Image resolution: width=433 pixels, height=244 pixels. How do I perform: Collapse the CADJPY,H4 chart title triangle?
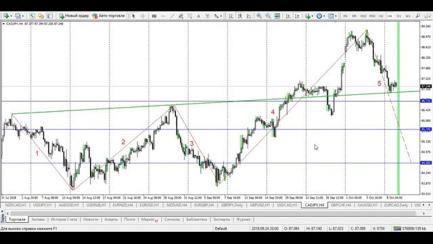[x=3, y=24]
